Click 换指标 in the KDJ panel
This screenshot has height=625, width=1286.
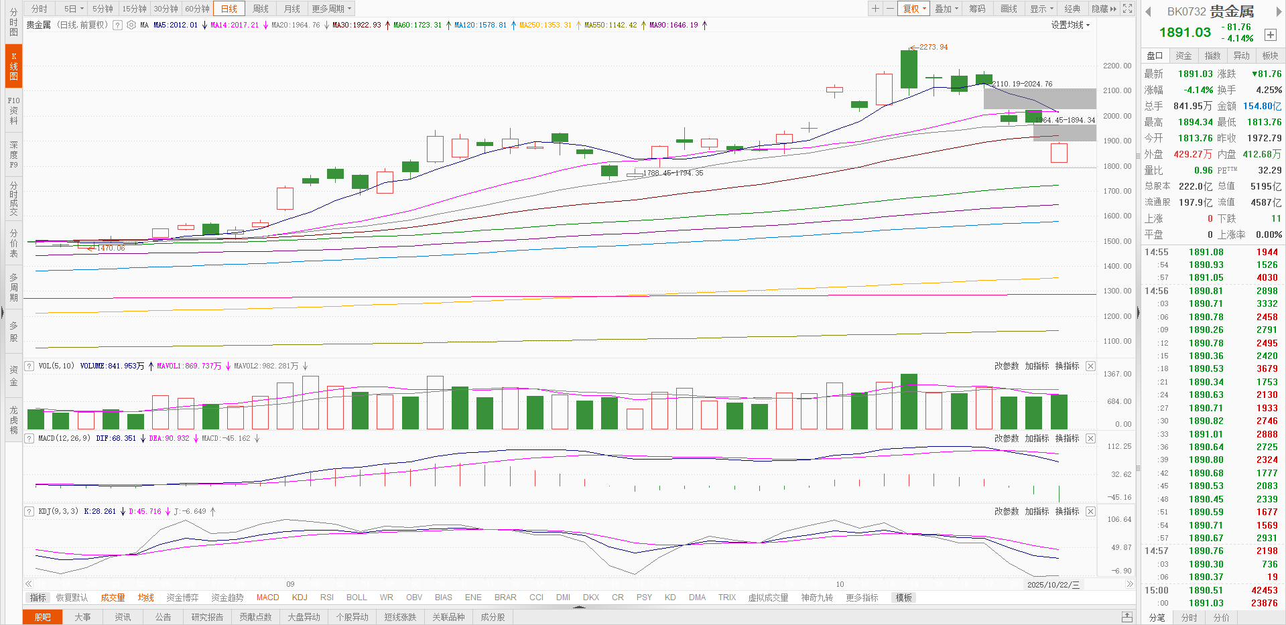click(x=1067, y=511)
